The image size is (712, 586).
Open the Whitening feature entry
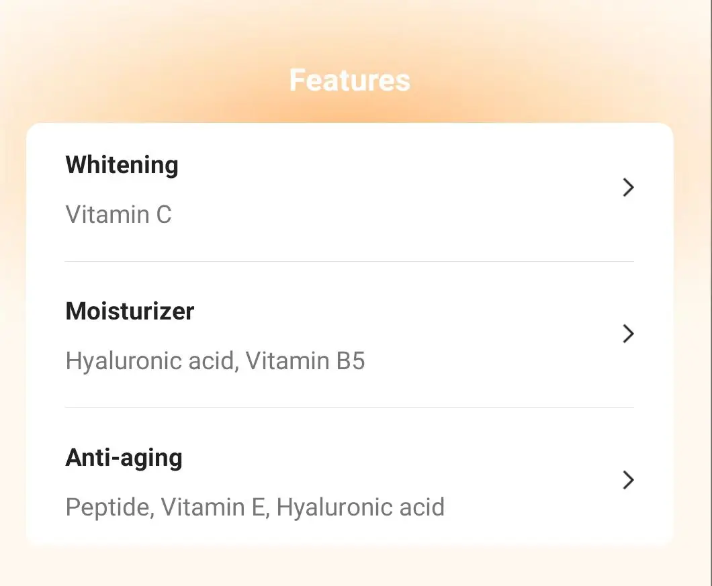(349, 189)
